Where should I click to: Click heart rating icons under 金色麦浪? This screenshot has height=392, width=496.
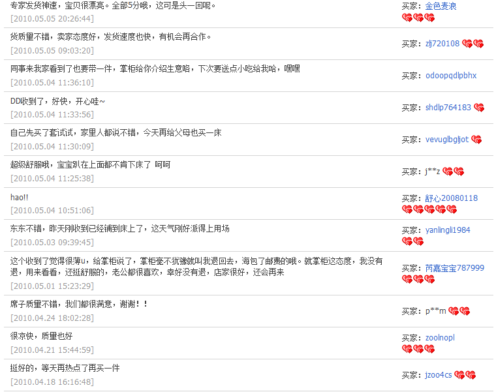(418, 18)
